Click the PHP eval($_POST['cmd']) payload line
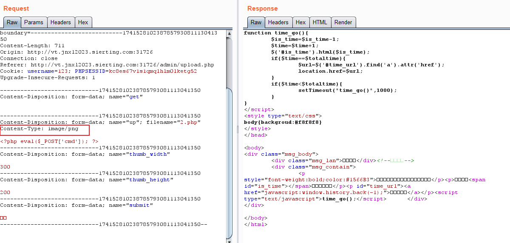 coord(49,141)
